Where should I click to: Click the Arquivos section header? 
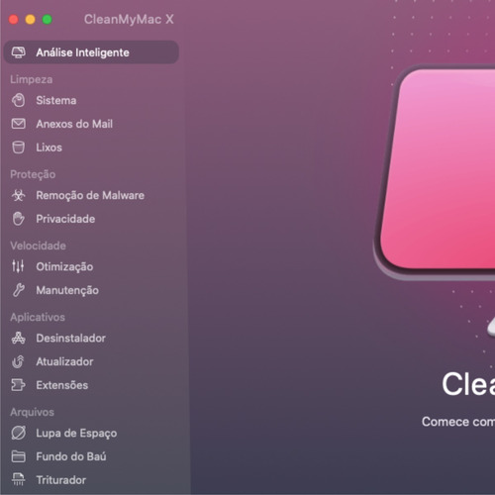tap(32, 412)
